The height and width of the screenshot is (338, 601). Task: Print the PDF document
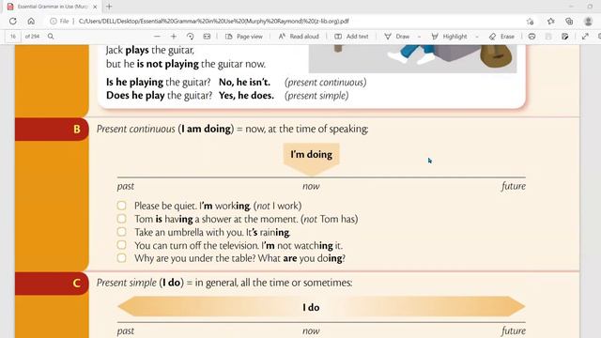click(x=532, y=37)
